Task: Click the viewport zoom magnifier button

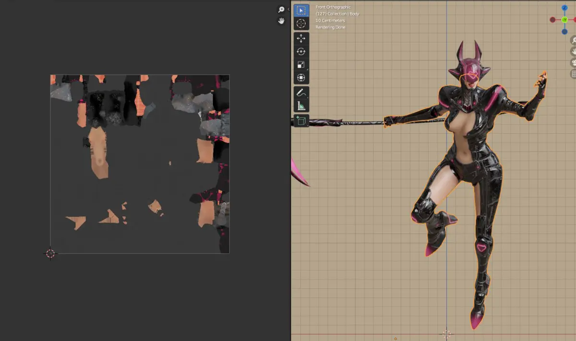Action: (x=573, y=41)
